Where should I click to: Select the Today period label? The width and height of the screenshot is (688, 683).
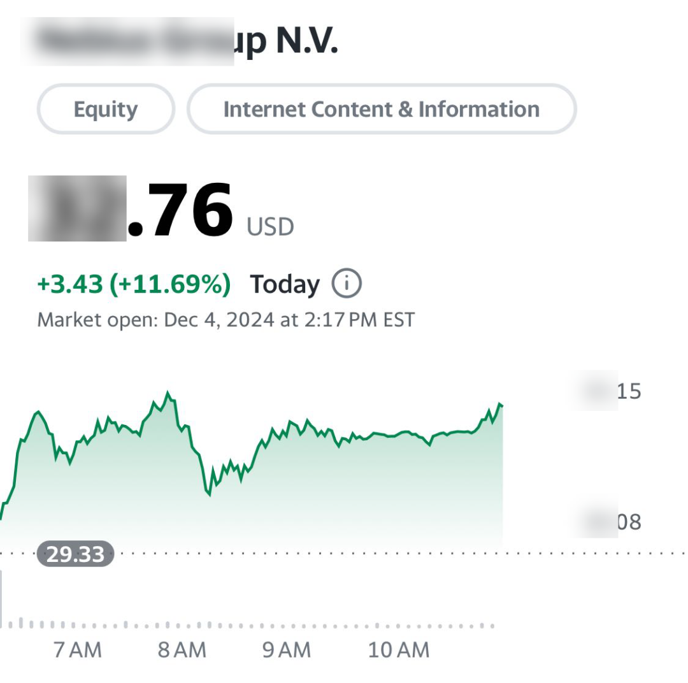tap(284, 284)
